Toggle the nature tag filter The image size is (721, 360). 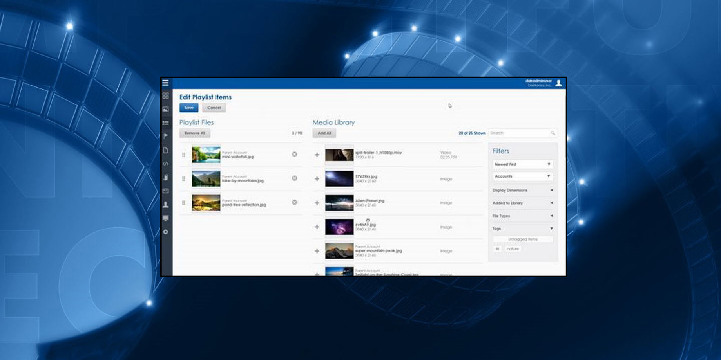click(513, 249)
